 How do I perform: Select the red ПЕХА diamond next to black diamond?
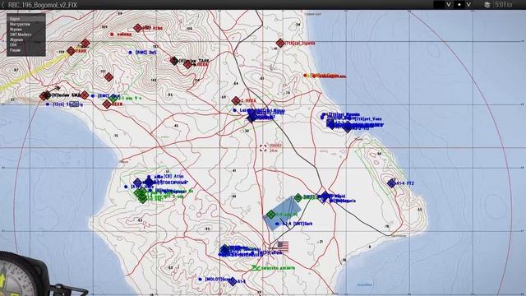[x=187, y=64]
